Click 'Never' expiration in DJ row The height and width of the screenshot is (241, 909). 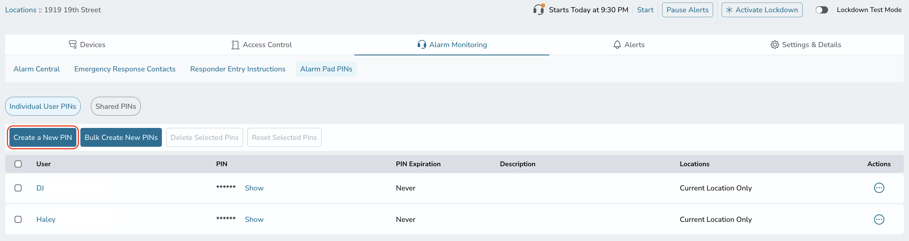tap(406, 188)
